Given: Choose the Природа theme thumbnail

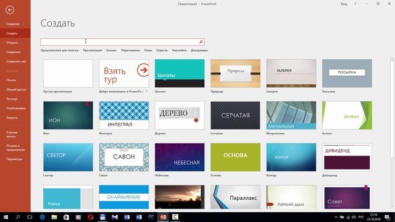Looking at the screenshot, I should point(236,73).
